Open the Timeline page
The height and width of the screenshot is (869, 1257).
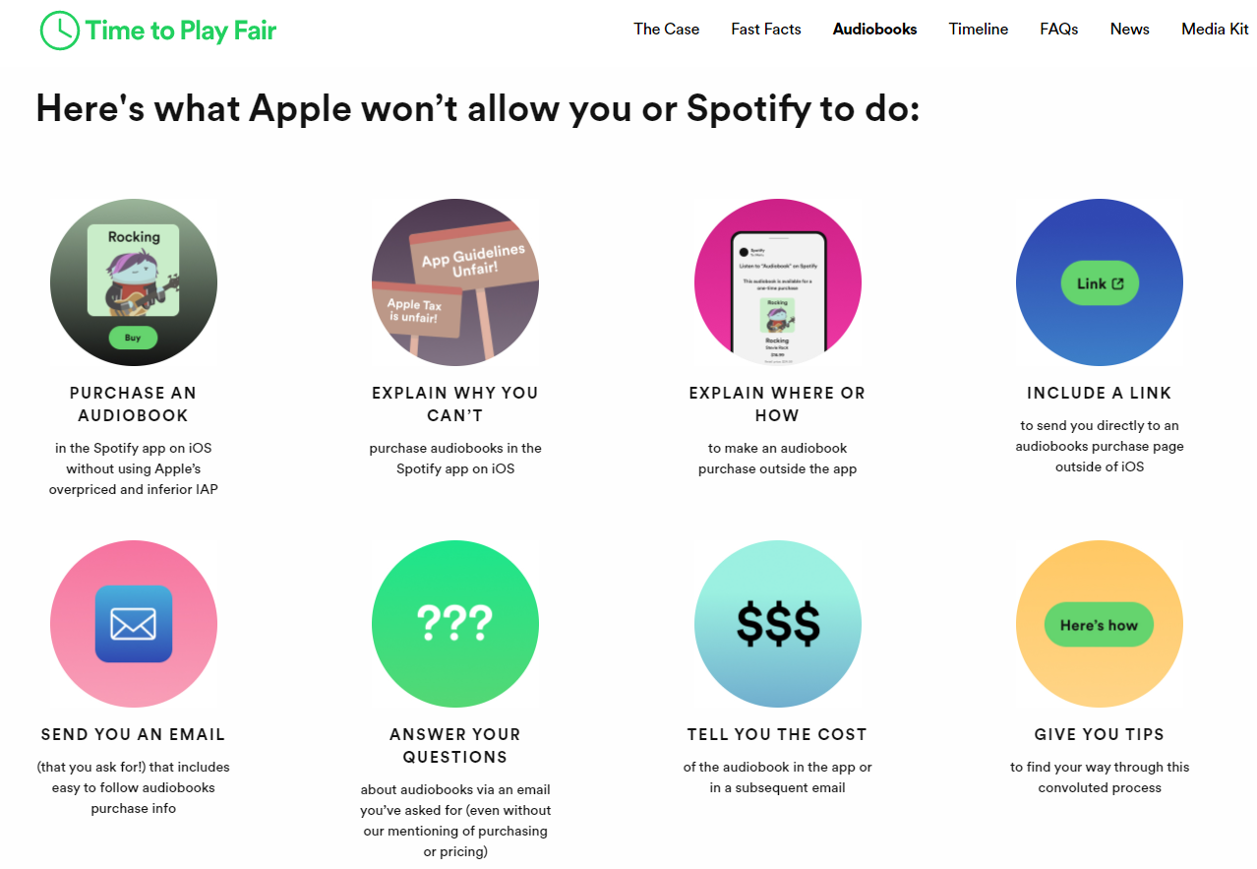point(978,30)
